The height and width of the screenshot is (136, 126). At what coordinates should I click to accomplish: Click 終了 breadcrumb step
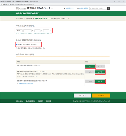[69, 18]
